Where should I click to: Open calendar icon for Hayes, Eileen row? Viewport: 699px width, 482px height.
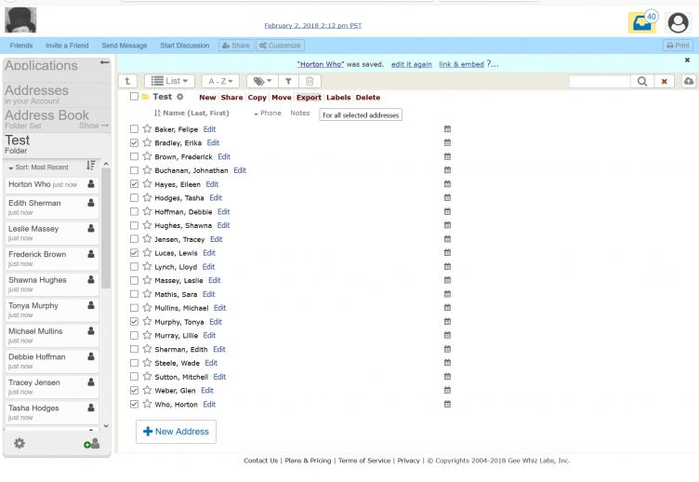447,184
